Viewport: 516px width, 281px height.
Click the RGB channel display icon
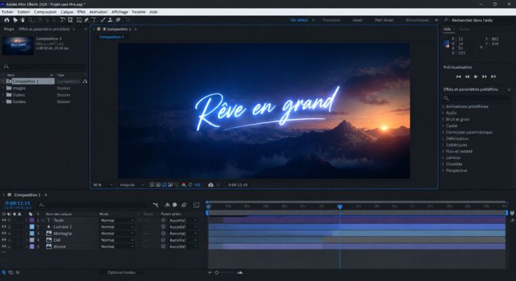184,185
